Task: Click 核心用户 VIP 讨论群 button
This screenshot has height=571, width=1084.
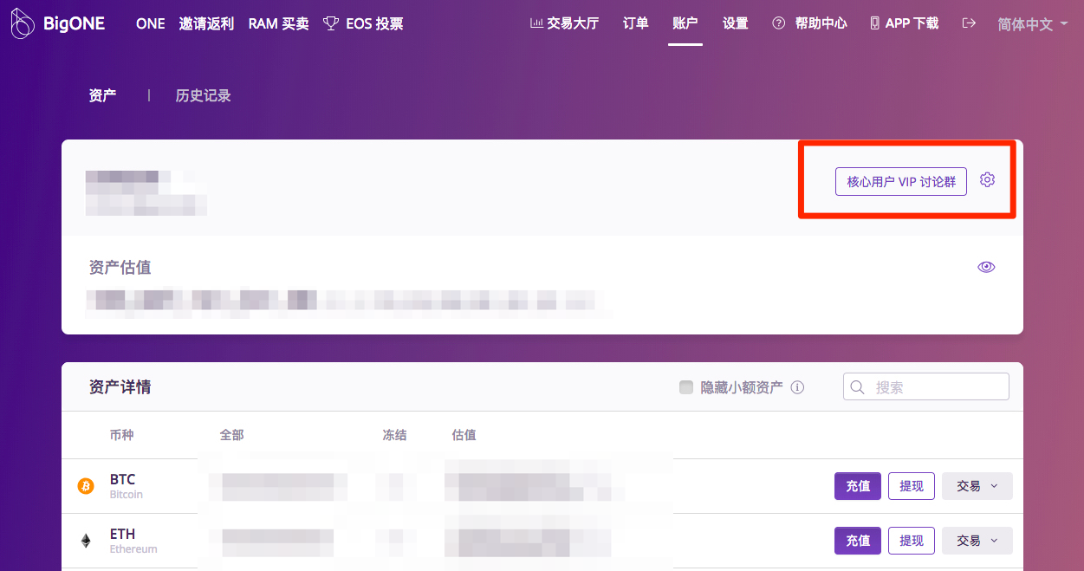Action: point(900,182)
